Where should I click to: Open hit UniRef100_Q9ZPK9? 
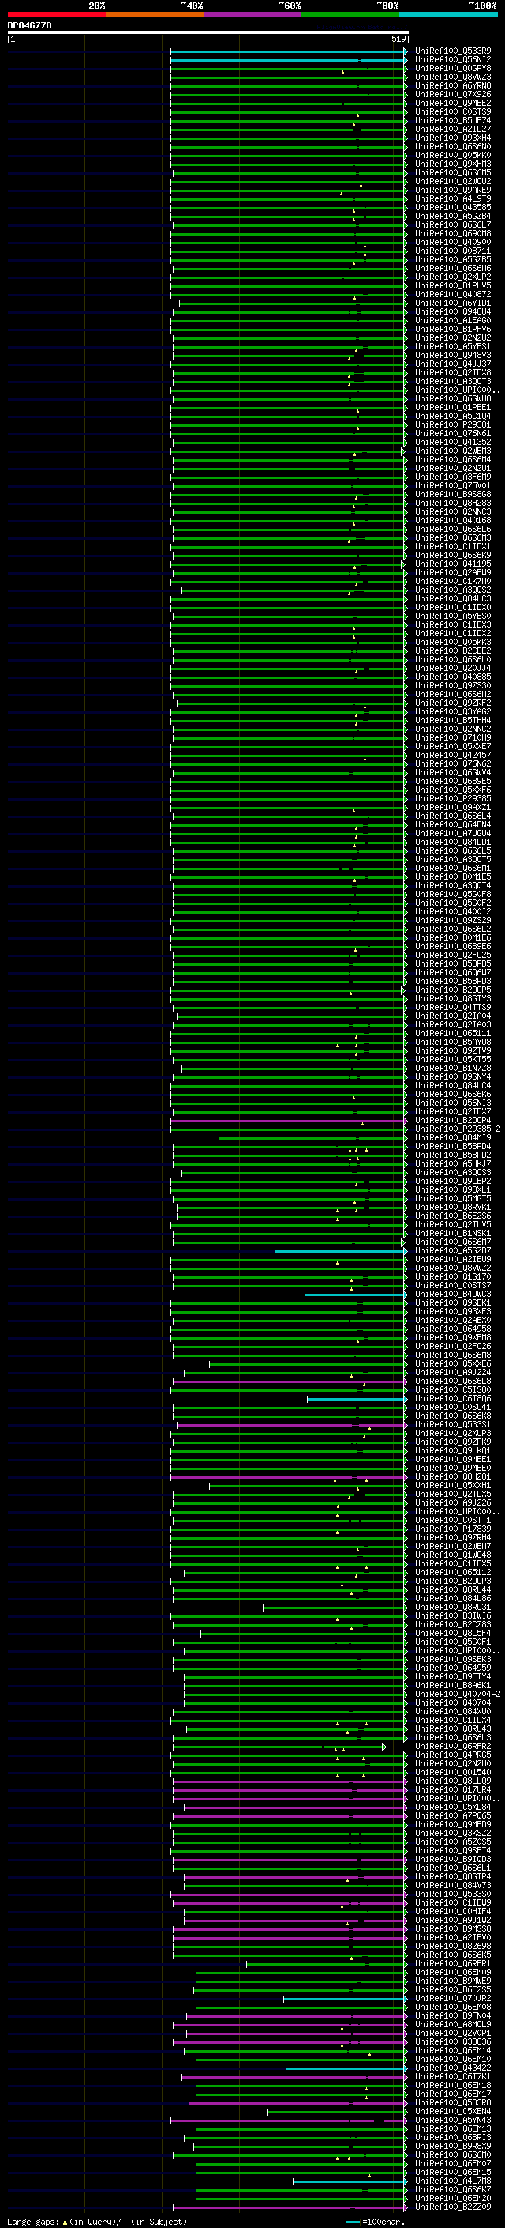pos(453,1442)
